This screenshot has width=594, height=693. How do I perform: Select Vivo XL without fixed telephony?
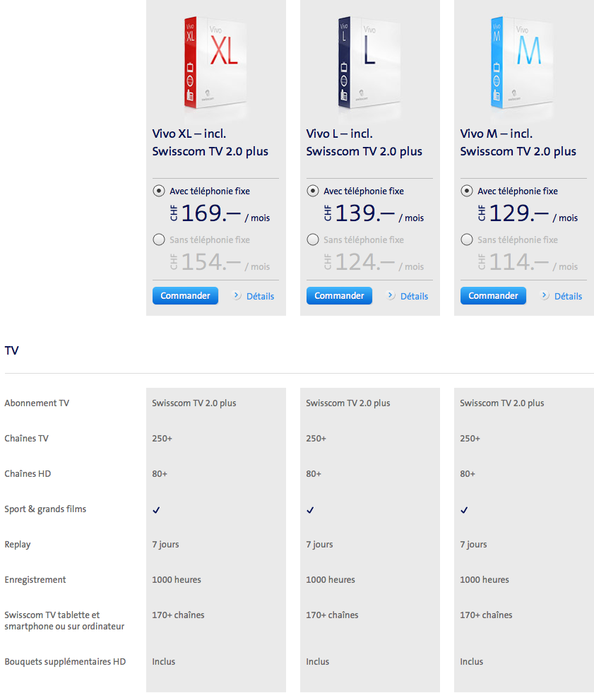tap(159, 240)
